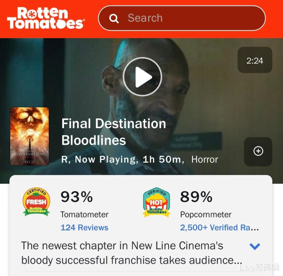Click the Popcornmeter label text
This screenshot has width=283, height=276.
(x=206, y=215)
